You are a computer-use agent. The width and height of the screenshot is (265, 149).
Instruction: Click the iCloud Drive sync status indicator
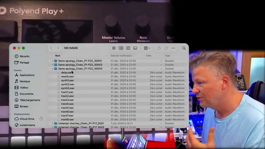(x=41, y=119)
